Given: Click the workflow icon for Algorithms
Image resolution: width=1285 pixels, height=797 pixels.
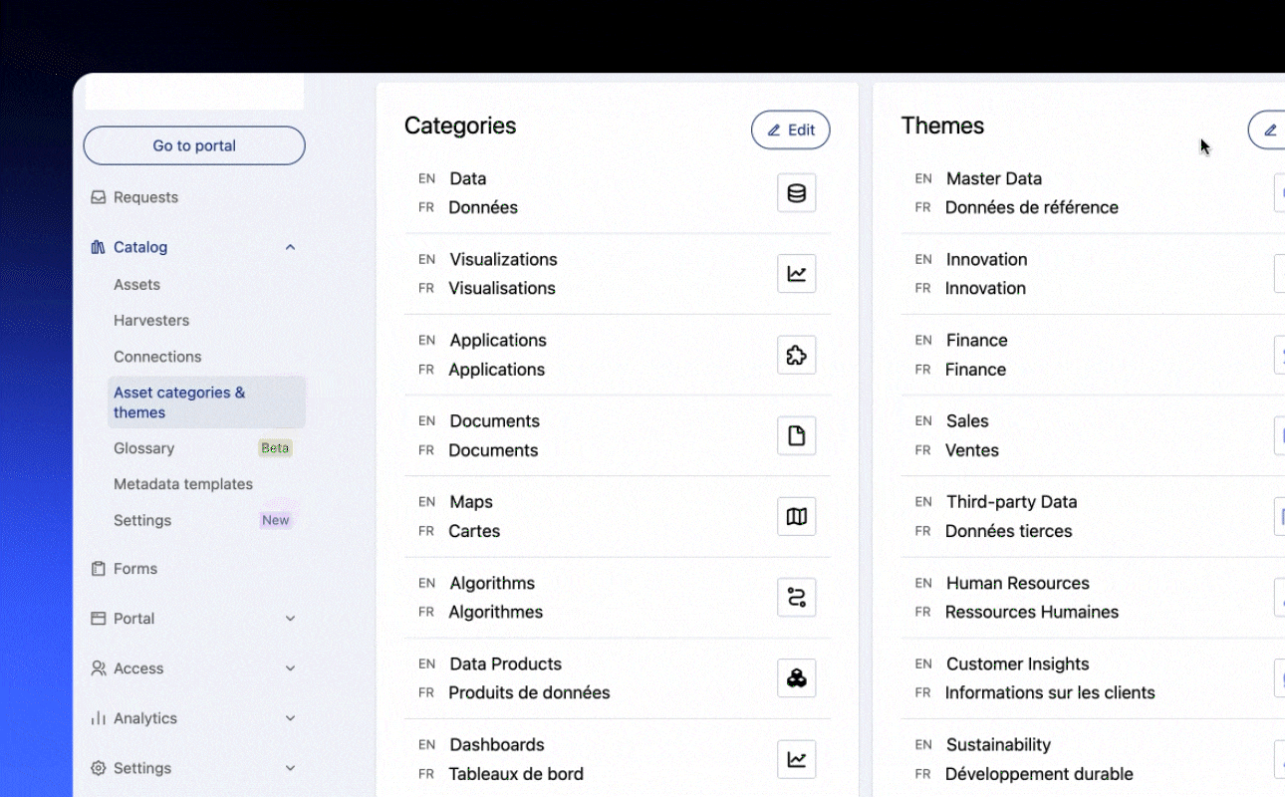Looking at the screenshot, I should [x=796, y=597].
